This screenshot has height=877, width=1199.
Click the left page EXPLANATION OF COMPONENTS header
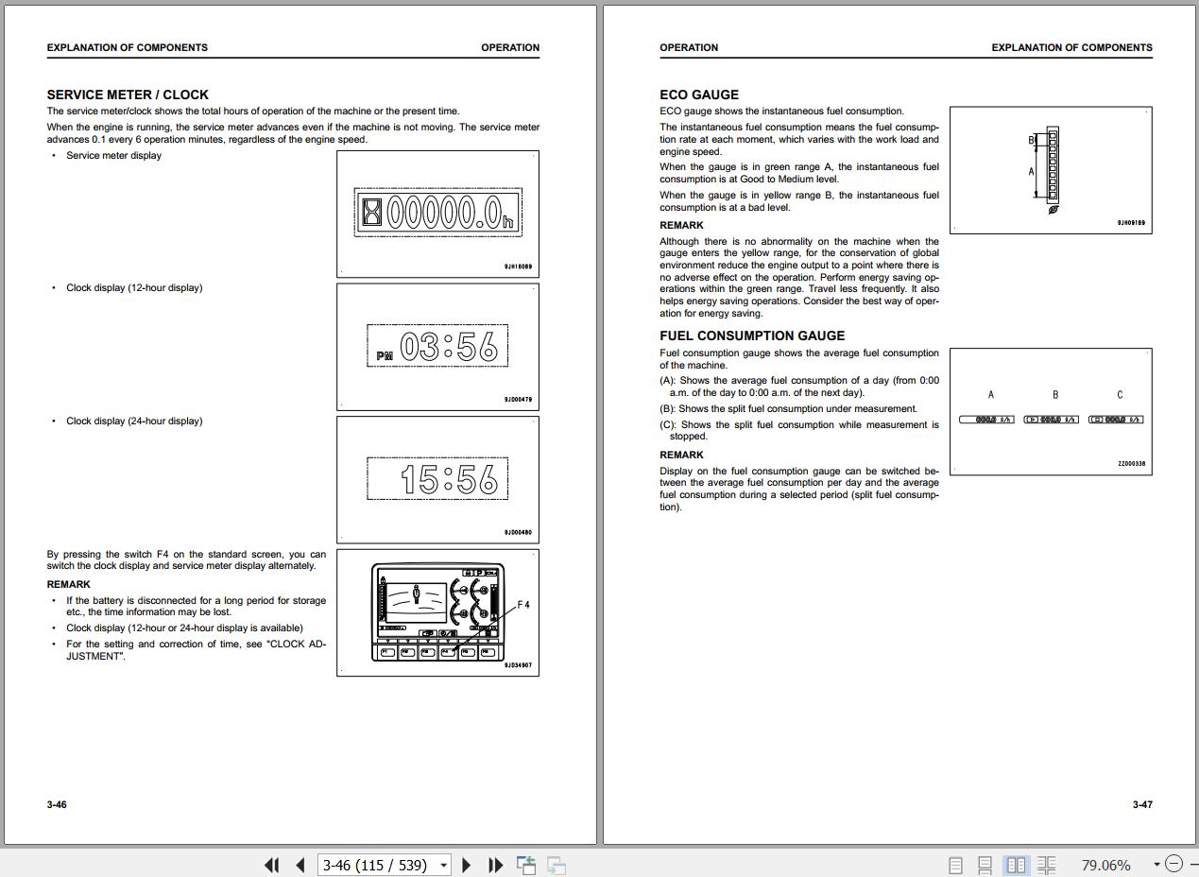128,47
